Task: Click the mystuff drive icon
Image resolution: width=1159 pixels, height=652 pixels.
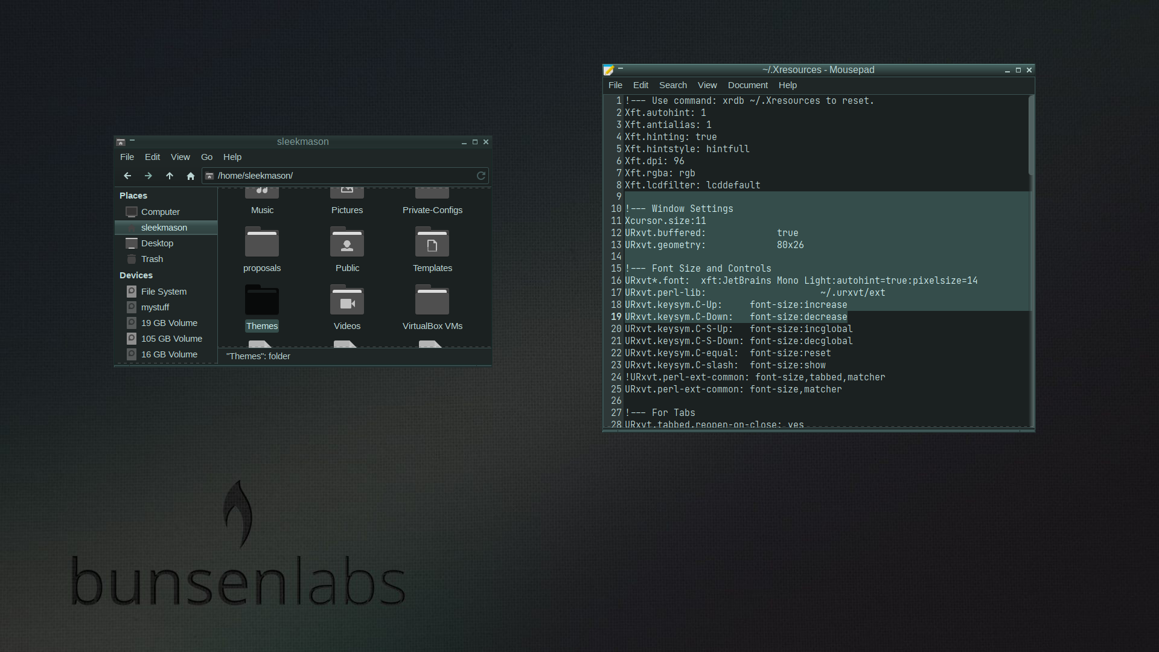Action: 132,307
